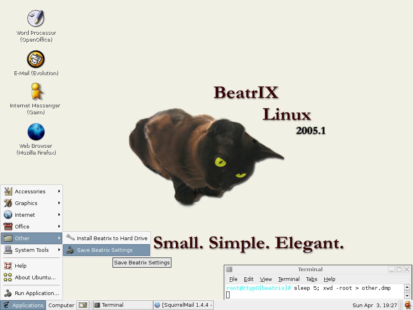
Task: Expand the Other submenu arrow
Action: 59,238
